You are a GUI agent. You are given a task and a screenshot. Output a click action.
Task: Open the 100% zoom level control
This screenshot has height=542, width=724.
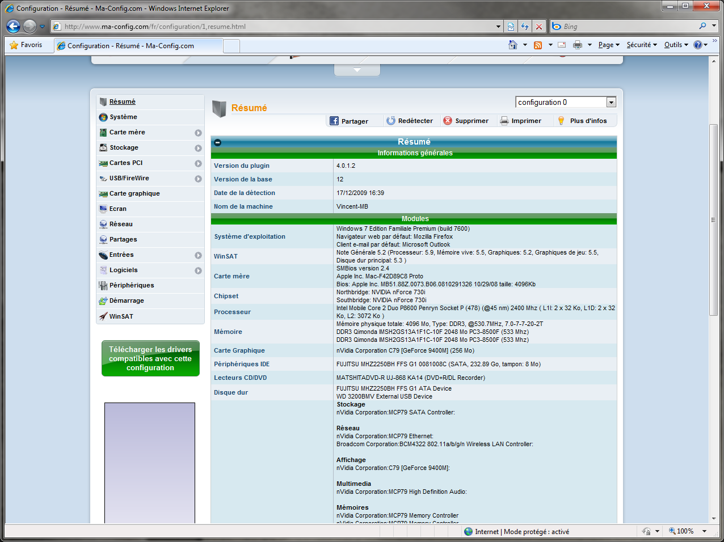coord(687,531)
